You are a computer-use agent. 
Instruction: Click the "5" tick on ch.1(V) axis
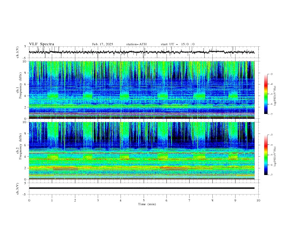tap(25, 46)
